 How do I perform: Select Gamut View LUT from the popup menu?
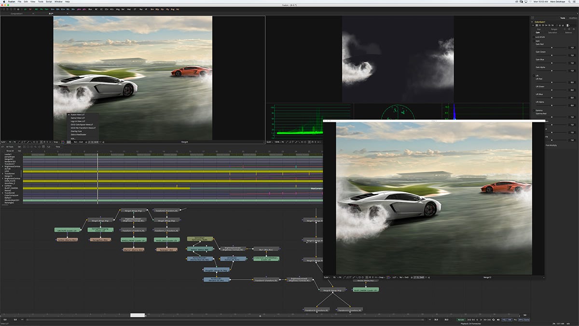77,118
